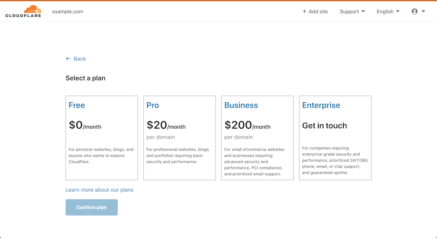Click the Confirm plan button
This screenshot has height=238, width=437.
(91, 207)
